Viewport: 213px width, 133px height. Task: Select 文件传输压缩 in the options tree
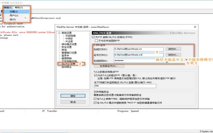[x=69, y=61]
